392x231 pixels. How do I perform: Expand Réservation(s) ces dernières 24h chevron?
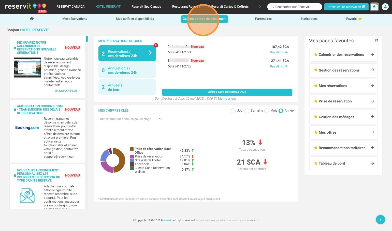click(150, 53)
